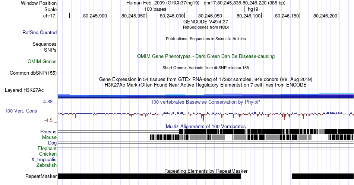This screenshot has height=185, width=354.
Task: Click the 80,245,900 ruler position
Action: (95, 16)
